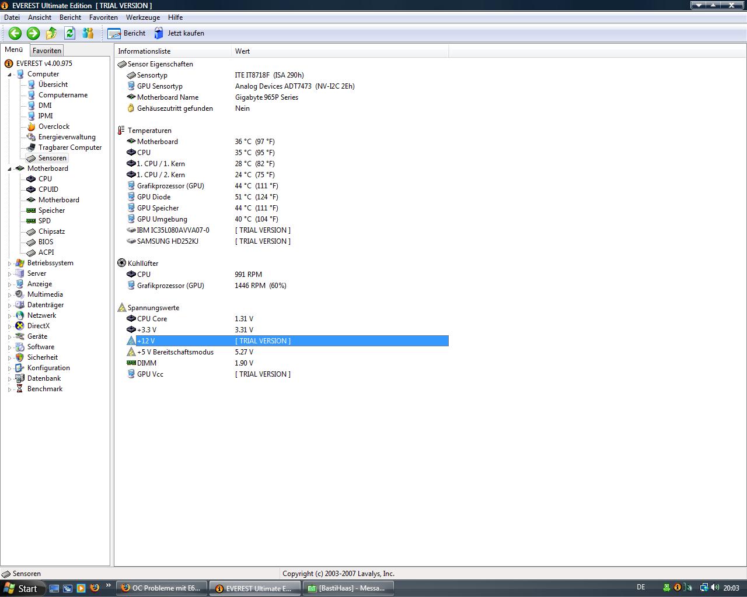Select EVEREST v4.00.975 root node

[44, 64]
